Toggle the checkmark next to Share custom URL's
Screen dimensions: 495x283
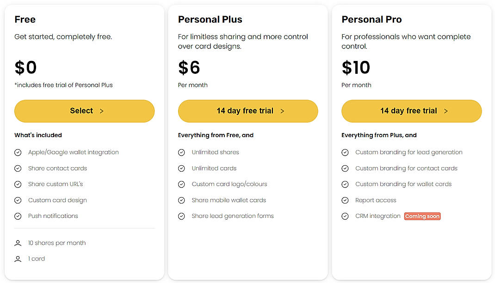18,184
